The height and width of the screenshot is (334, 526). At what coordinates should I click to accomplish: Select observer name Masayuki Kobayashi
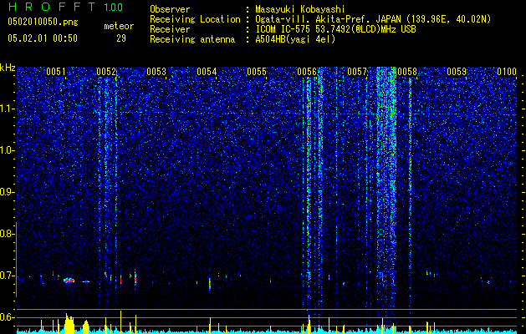click(x=300, y=9)
